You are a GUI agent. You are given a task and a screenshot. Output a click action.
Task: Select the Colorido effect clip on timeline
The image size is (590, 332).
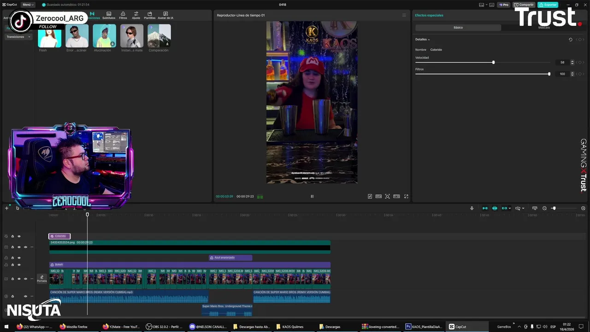(x=59, y=236)
